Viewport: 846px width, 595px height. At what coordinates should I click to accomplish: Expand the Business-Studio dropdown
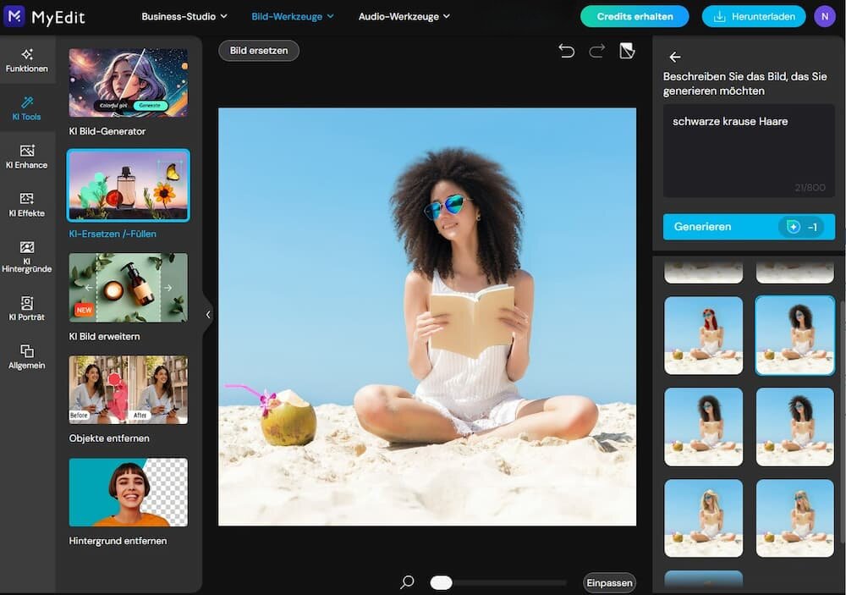tap(184, 15)
